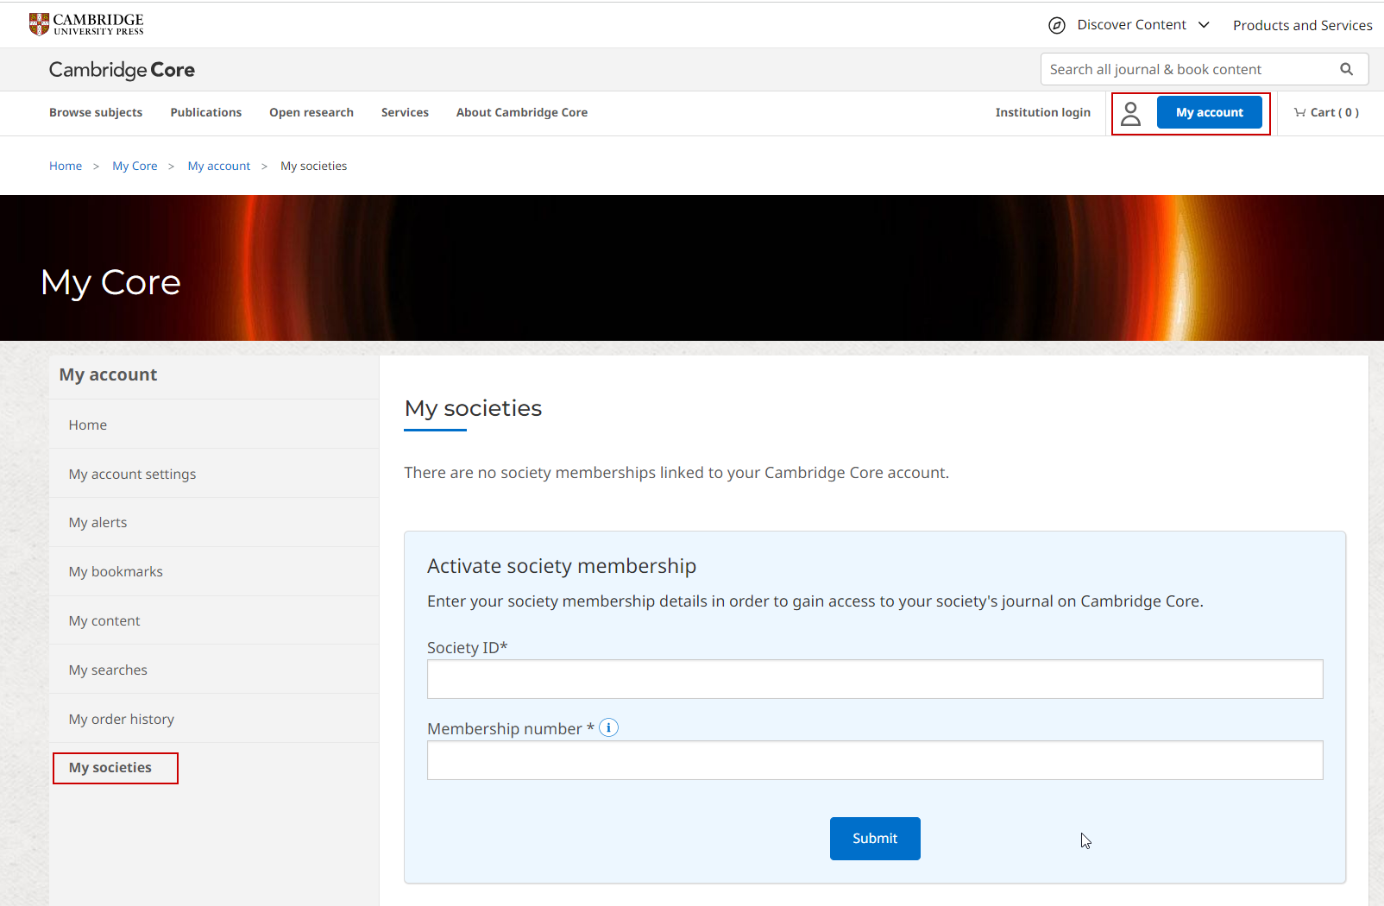The image size is (1384, 906).
Task: Click the Cambridge Core logo
Action: 122,70
